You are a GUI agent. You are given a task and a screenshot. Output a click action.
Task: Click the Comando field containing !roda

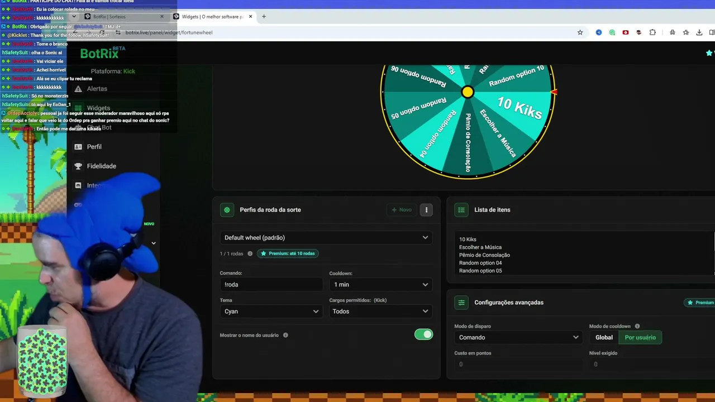[271, 285]
